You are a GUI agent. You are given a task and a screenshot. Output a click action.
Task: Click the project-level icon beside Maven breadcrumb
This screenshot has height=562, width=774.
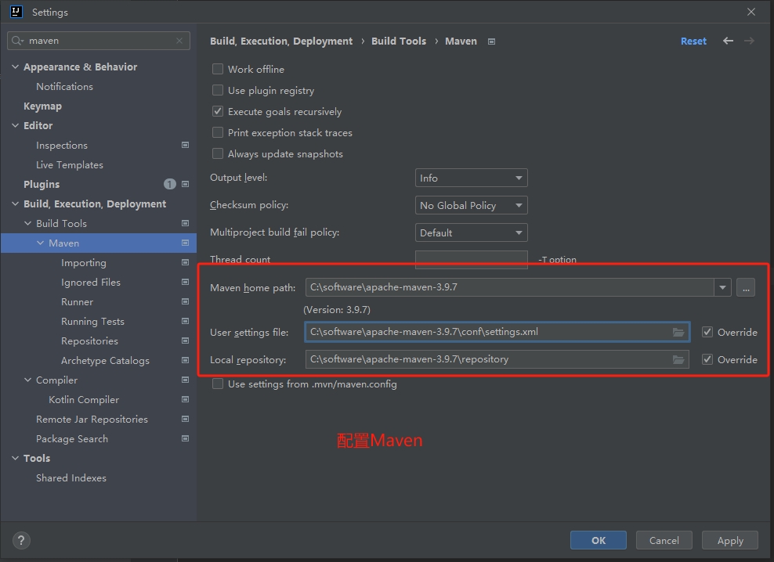pyautogui.click(x=492, y=41)
